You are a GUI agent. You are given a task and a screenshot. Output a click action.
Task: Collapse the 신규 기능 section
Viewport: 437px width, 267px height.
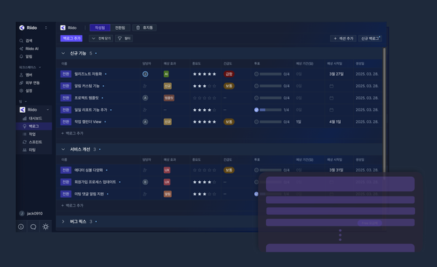coord(63,53)
